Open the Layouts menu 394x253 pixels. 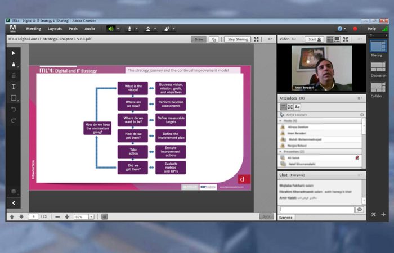[55, 29]
